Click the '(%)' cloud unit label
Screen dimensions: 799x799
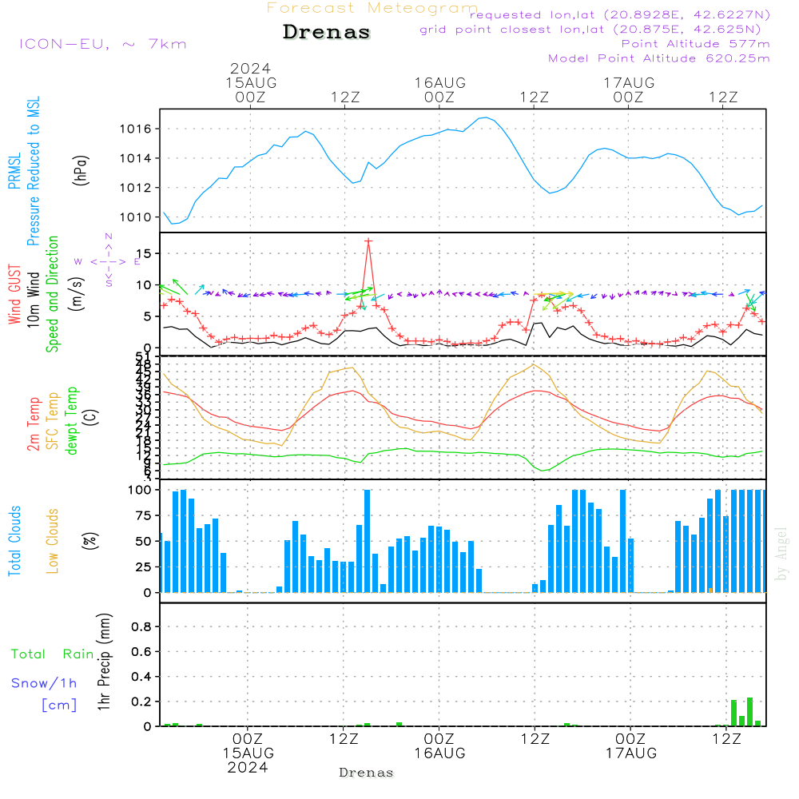91,541
